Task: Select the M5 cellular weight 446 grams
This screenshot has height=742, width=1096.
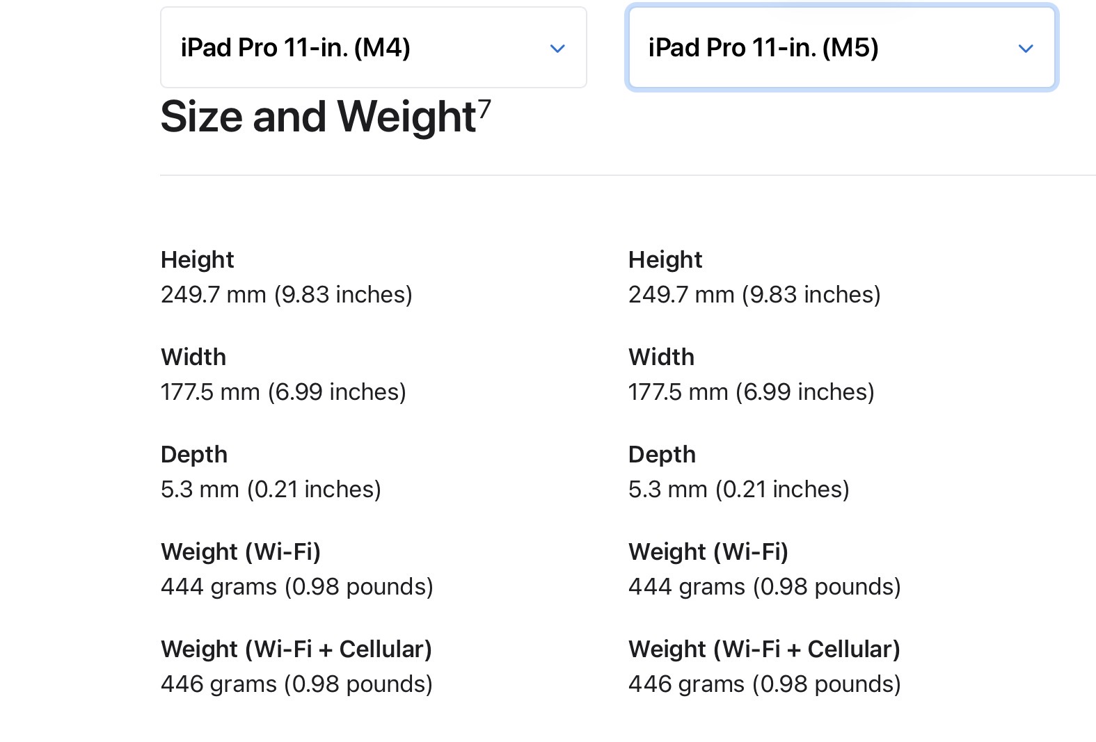Action: pyautogui.click(x=764, y=684)
